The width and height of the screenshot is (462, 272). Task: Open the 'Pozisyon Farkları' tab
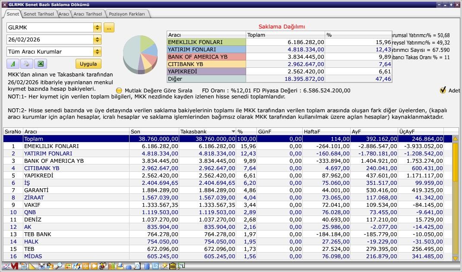127,14
